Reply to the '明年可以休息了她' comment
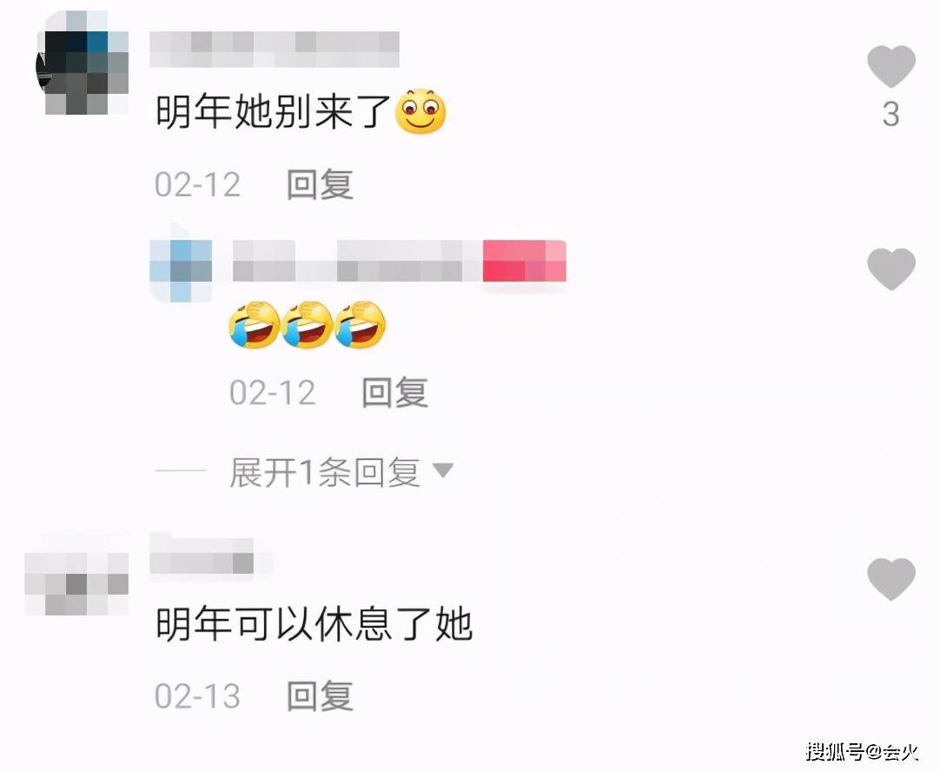Viewport: 940px width, 772px height. pyautogui.click(x=320, y=695)
